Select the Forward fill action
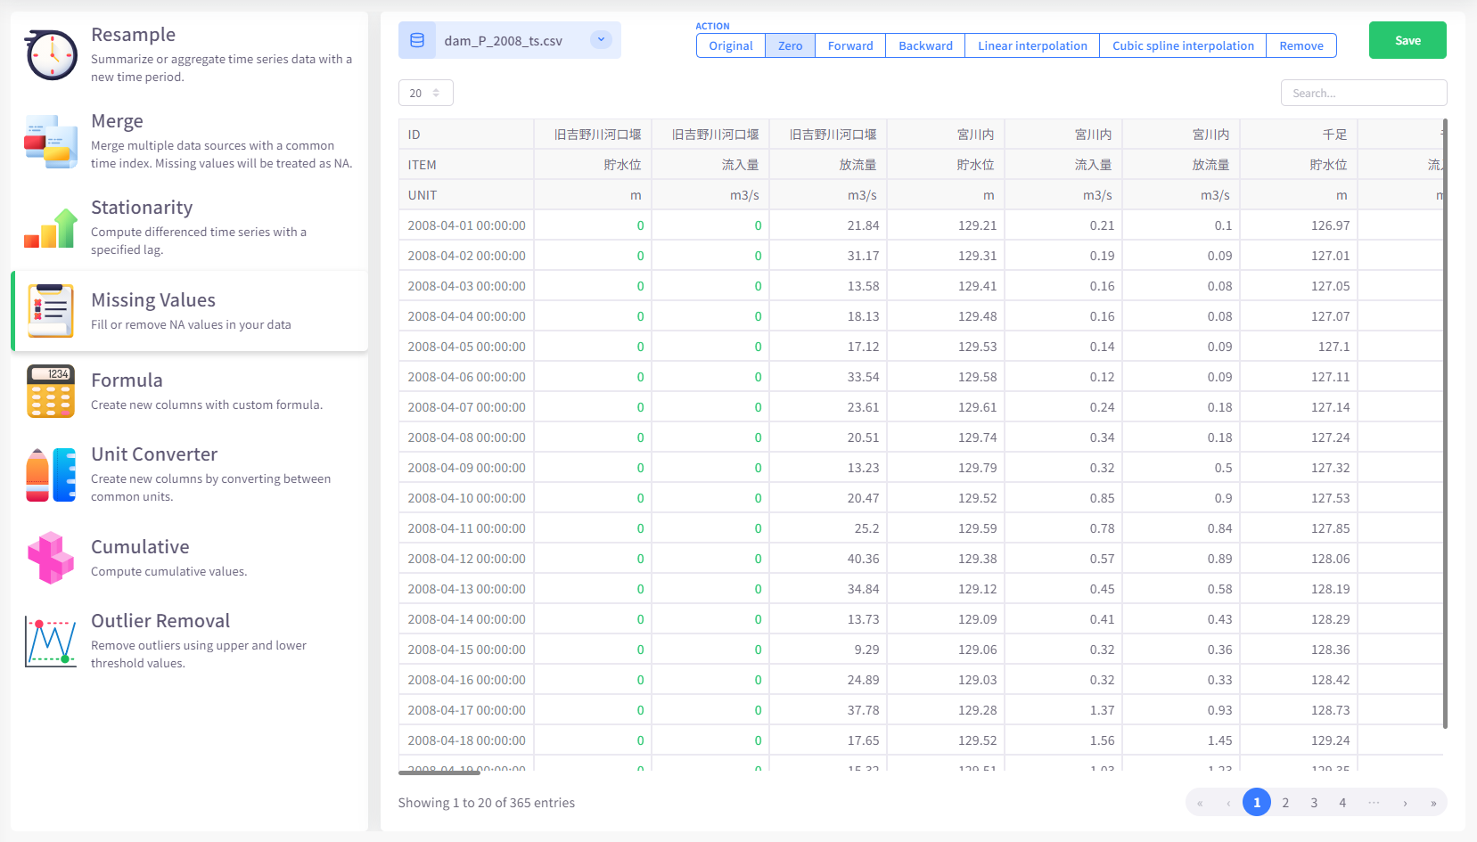The height and width of the screenshot is (842, 1477). (850, 45)
